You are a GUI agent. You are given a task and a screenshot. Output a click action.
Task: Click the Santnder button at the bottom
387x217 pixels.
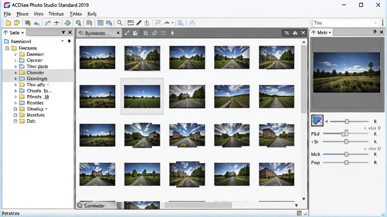click(96, 205)
